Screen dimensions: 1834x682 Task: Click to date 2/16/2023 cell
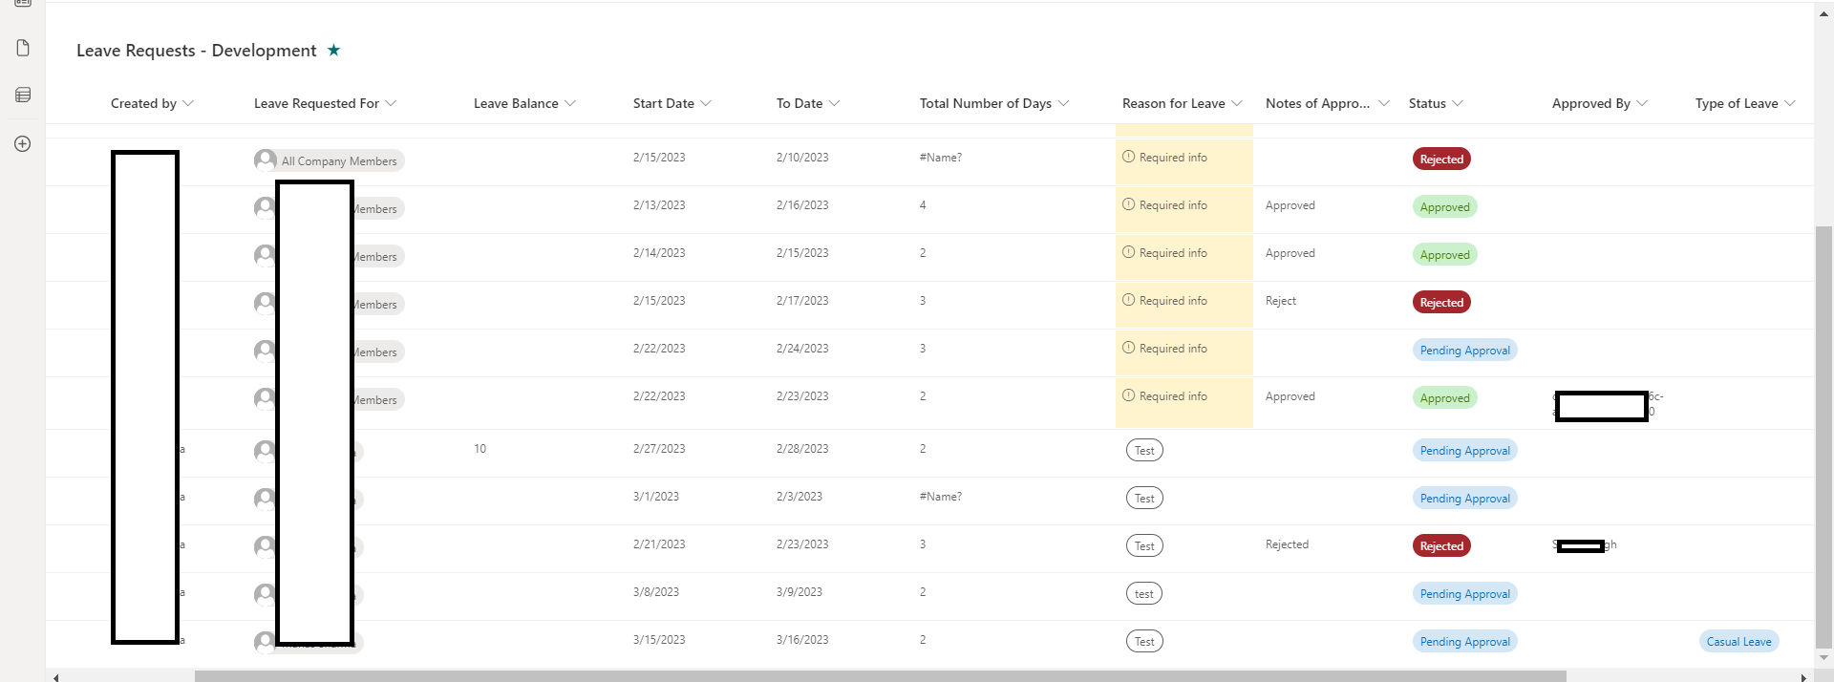(x=802, y=205)
